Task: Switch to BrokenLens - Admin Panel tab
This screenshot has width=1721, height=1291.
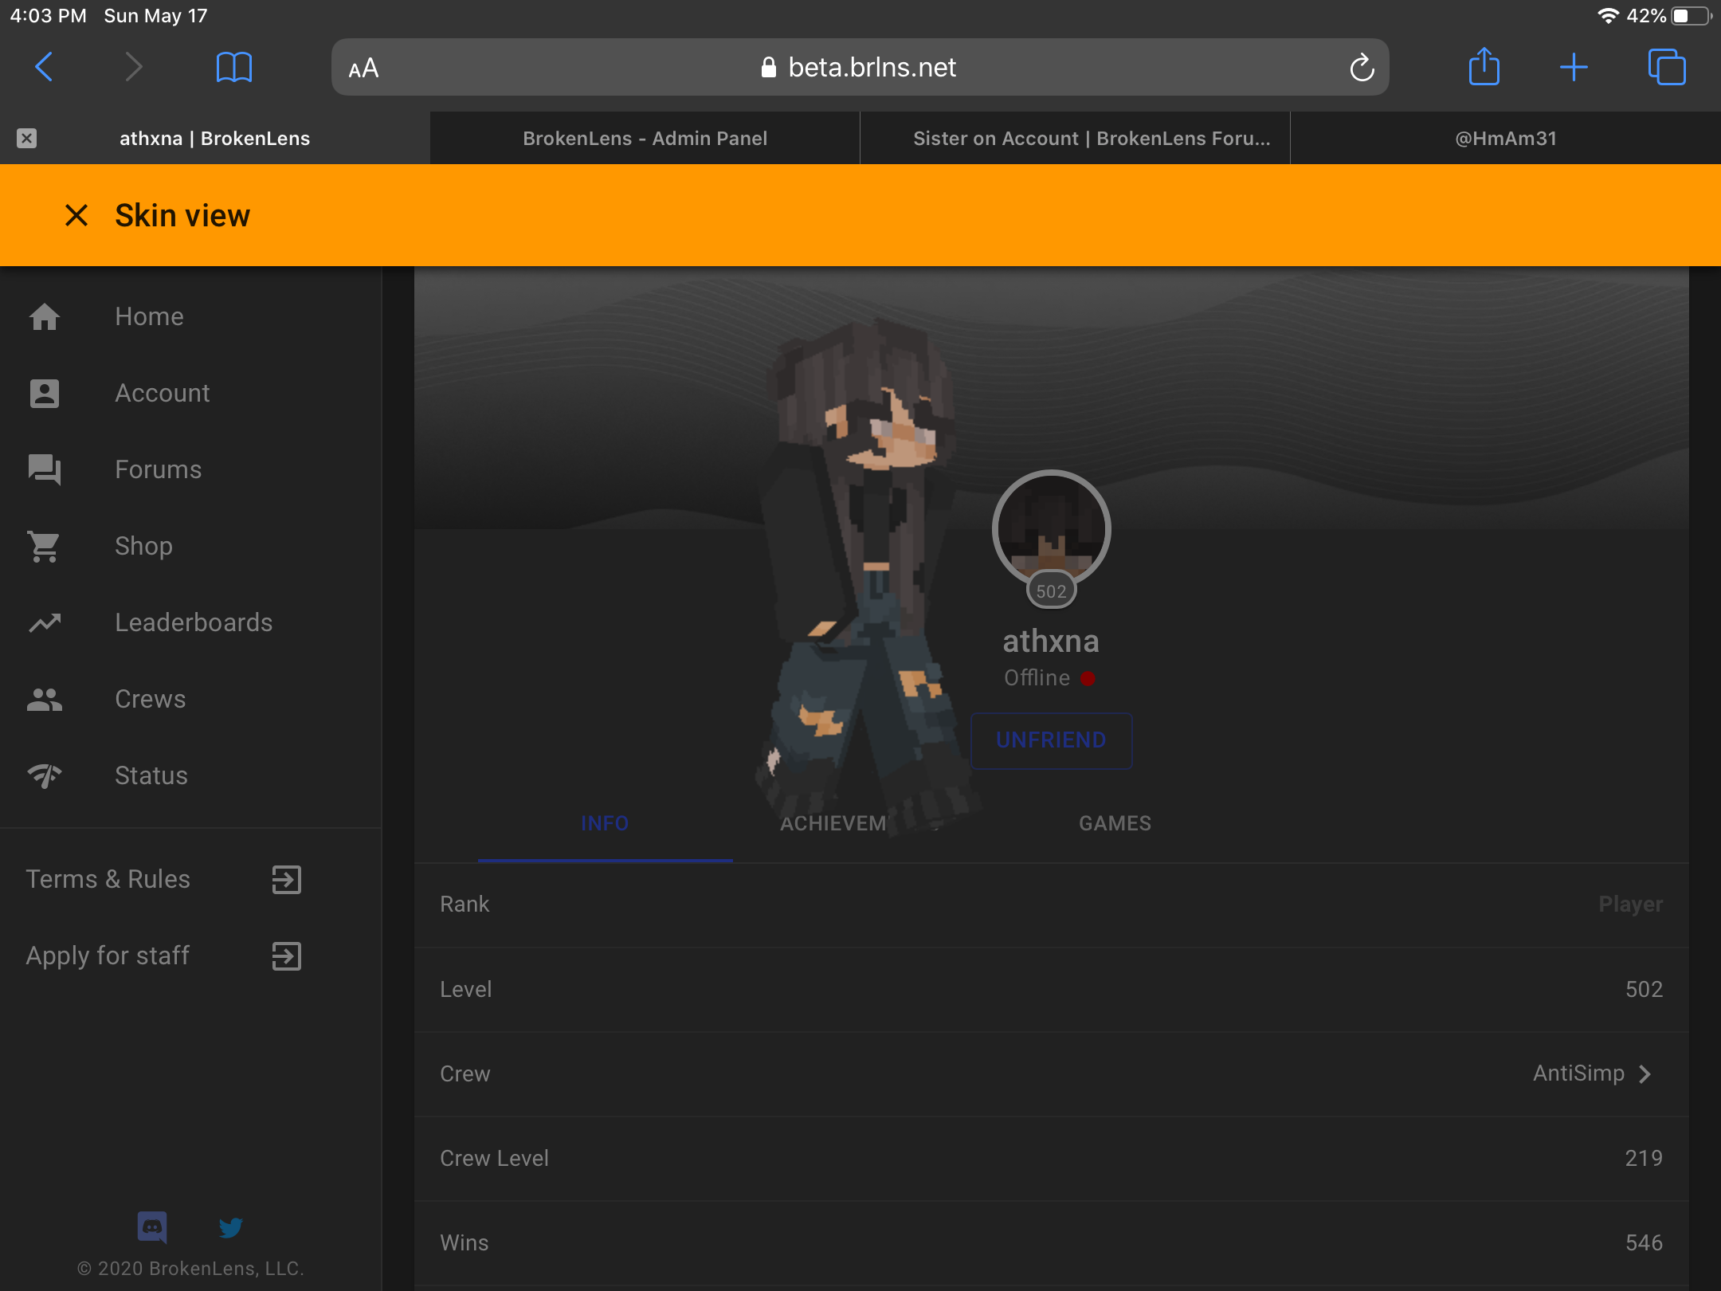Action: tap(645, 138)
